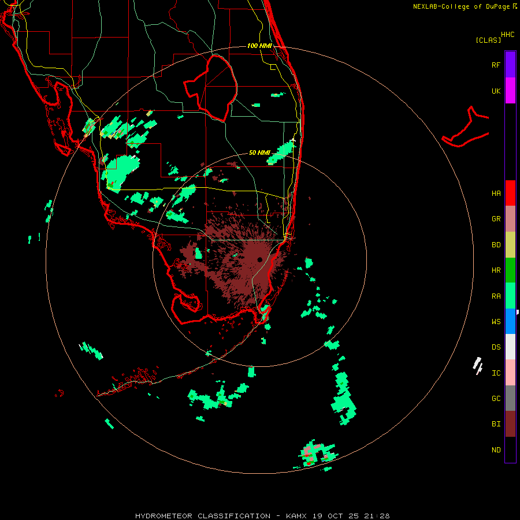Image resolution: width=520 pixels, height=520 pixels.
Task: Click the "KAMX" station identifier in the caption
Action: tap(296, 516)
